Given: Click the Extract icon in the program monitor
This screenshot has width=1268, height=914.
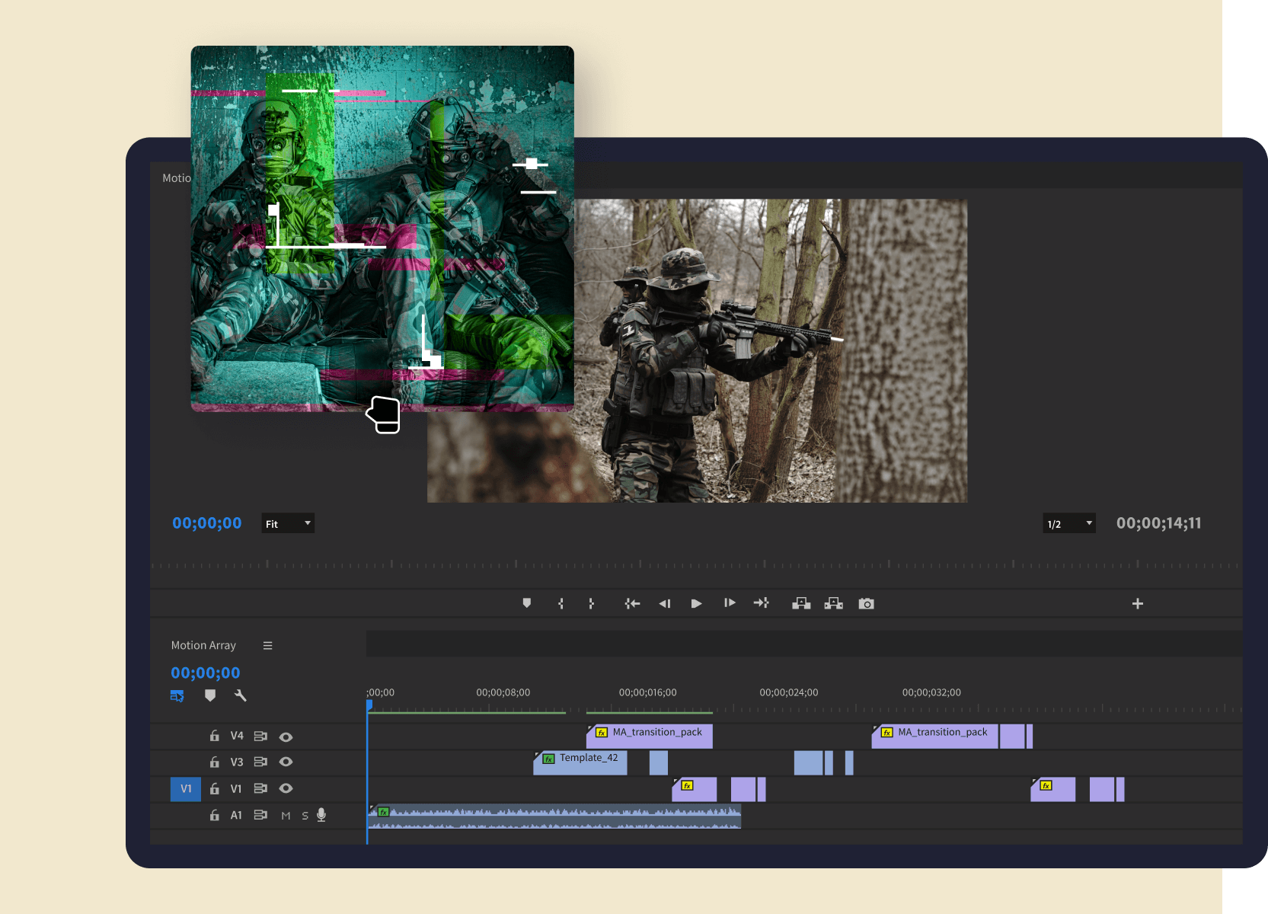Looking at the screenshot, I should pos(834,603).
